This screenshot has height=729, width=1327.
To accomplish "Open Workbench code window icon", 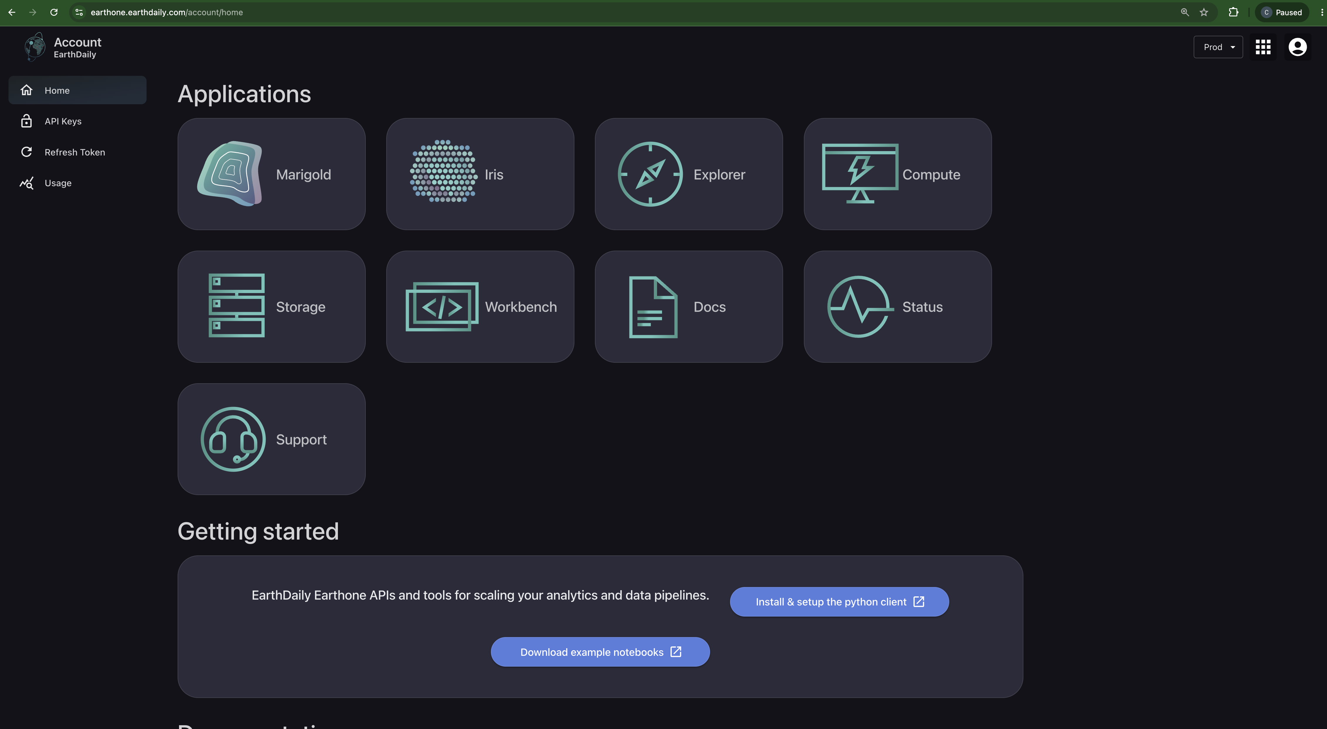I will [442, 307].
